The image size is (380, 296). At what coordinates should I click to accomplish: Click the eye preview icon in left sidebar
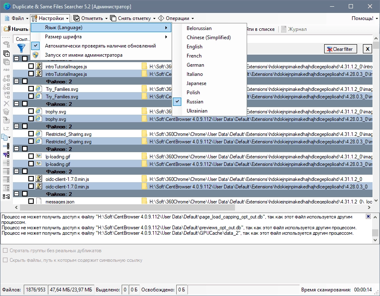6,44
